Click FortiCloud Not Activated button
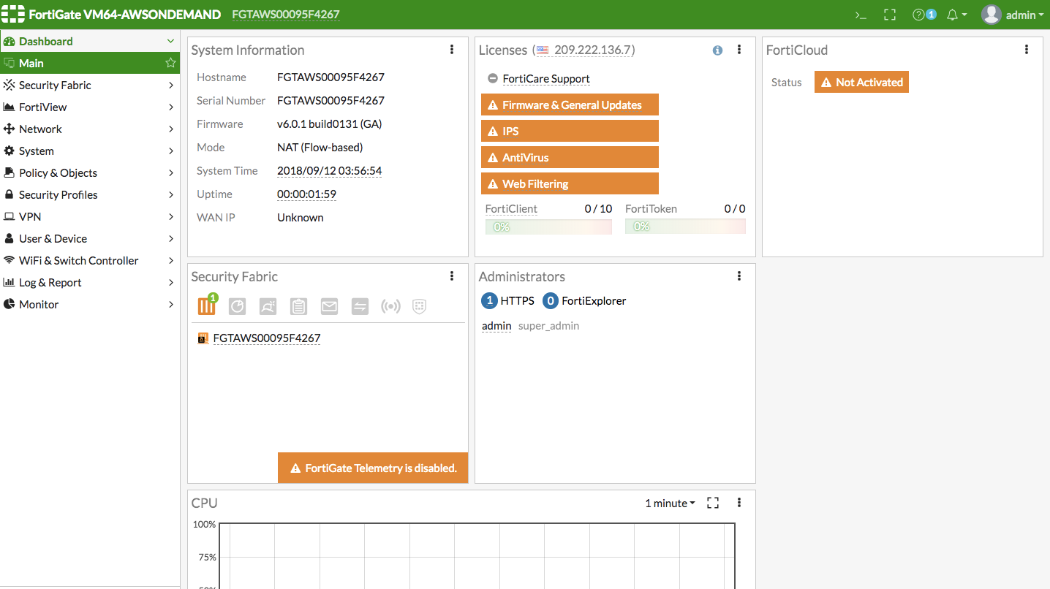This screenshot has width=1050, height=589. 861,82
